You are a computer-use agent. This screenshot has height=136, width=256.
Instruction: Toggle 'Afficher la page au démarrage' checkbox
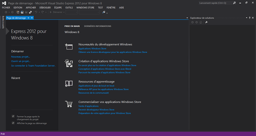[x=13, y=123]
